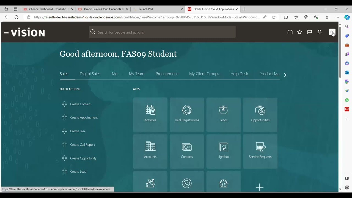The height and width of the screenshot is (198, 352).
Task: Open a new browser tab
Action: (244, 9)
